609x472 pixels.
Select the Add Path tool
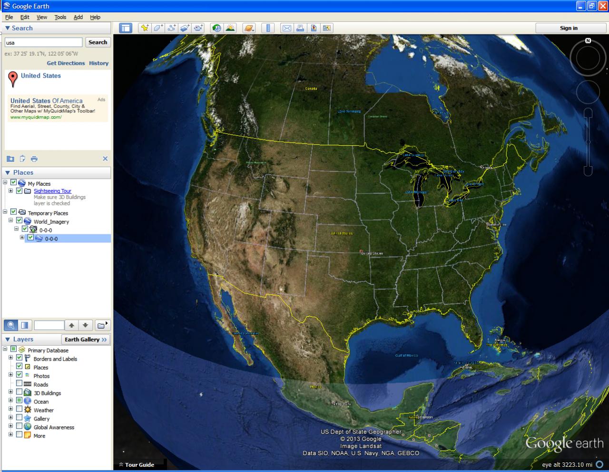point(172,28)
